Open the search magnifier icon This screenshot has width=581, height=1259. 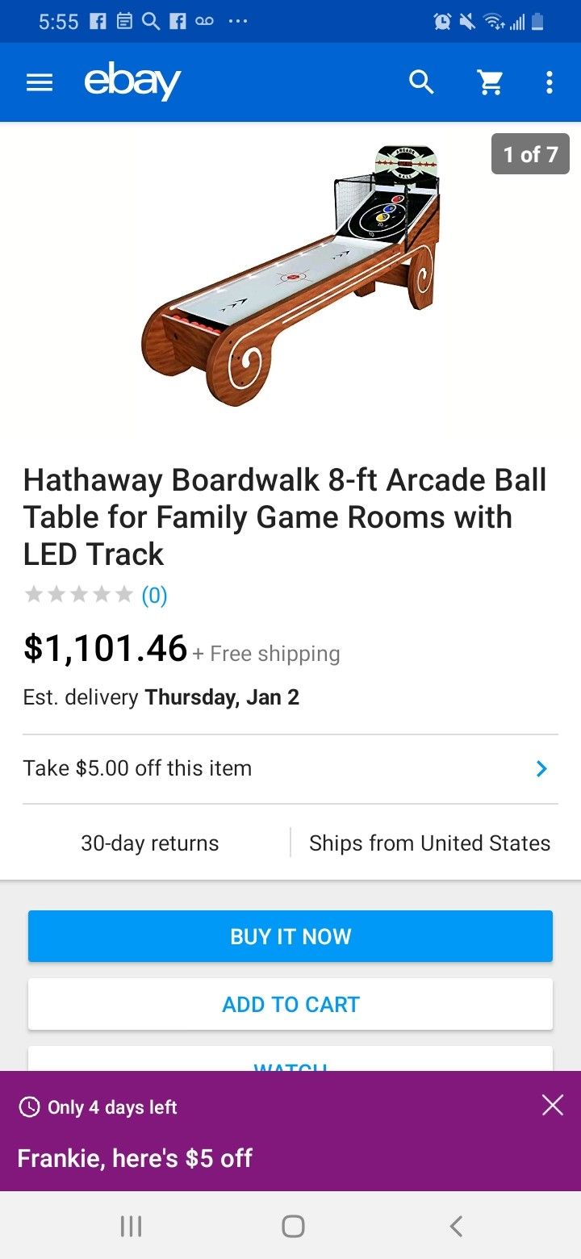[x=421, y=82]
